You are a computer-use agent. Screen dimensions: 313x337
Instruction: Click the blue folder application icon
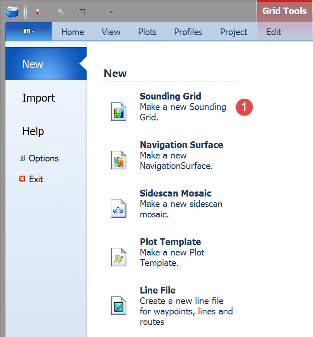(x=13, y=11)
